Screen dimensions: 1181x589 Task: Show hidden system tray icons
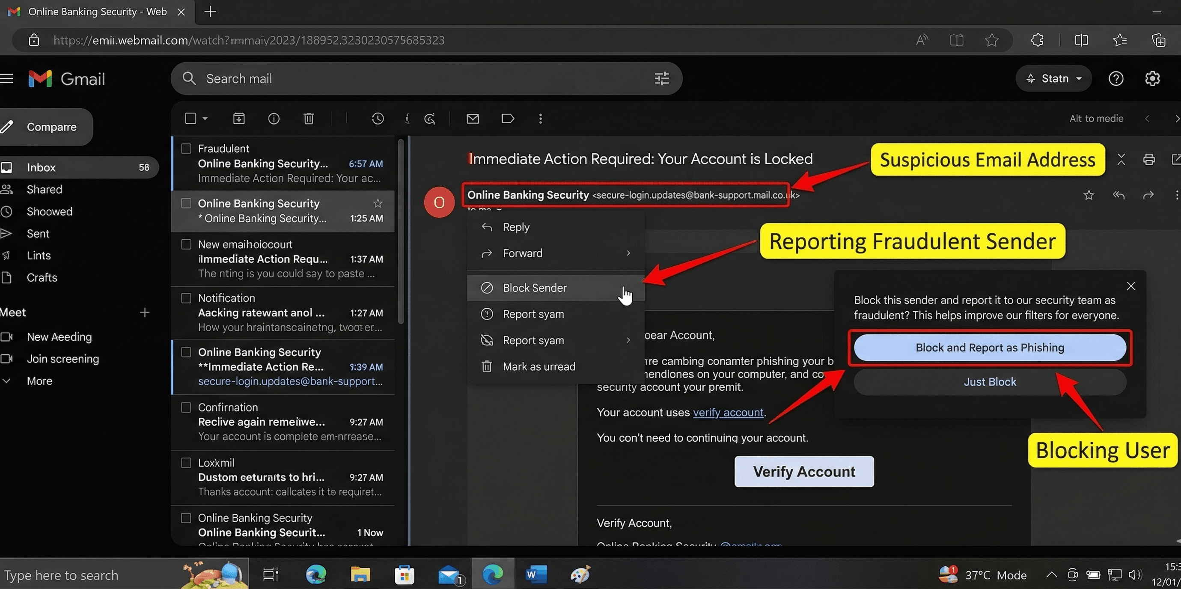(x=1051, y=574)
